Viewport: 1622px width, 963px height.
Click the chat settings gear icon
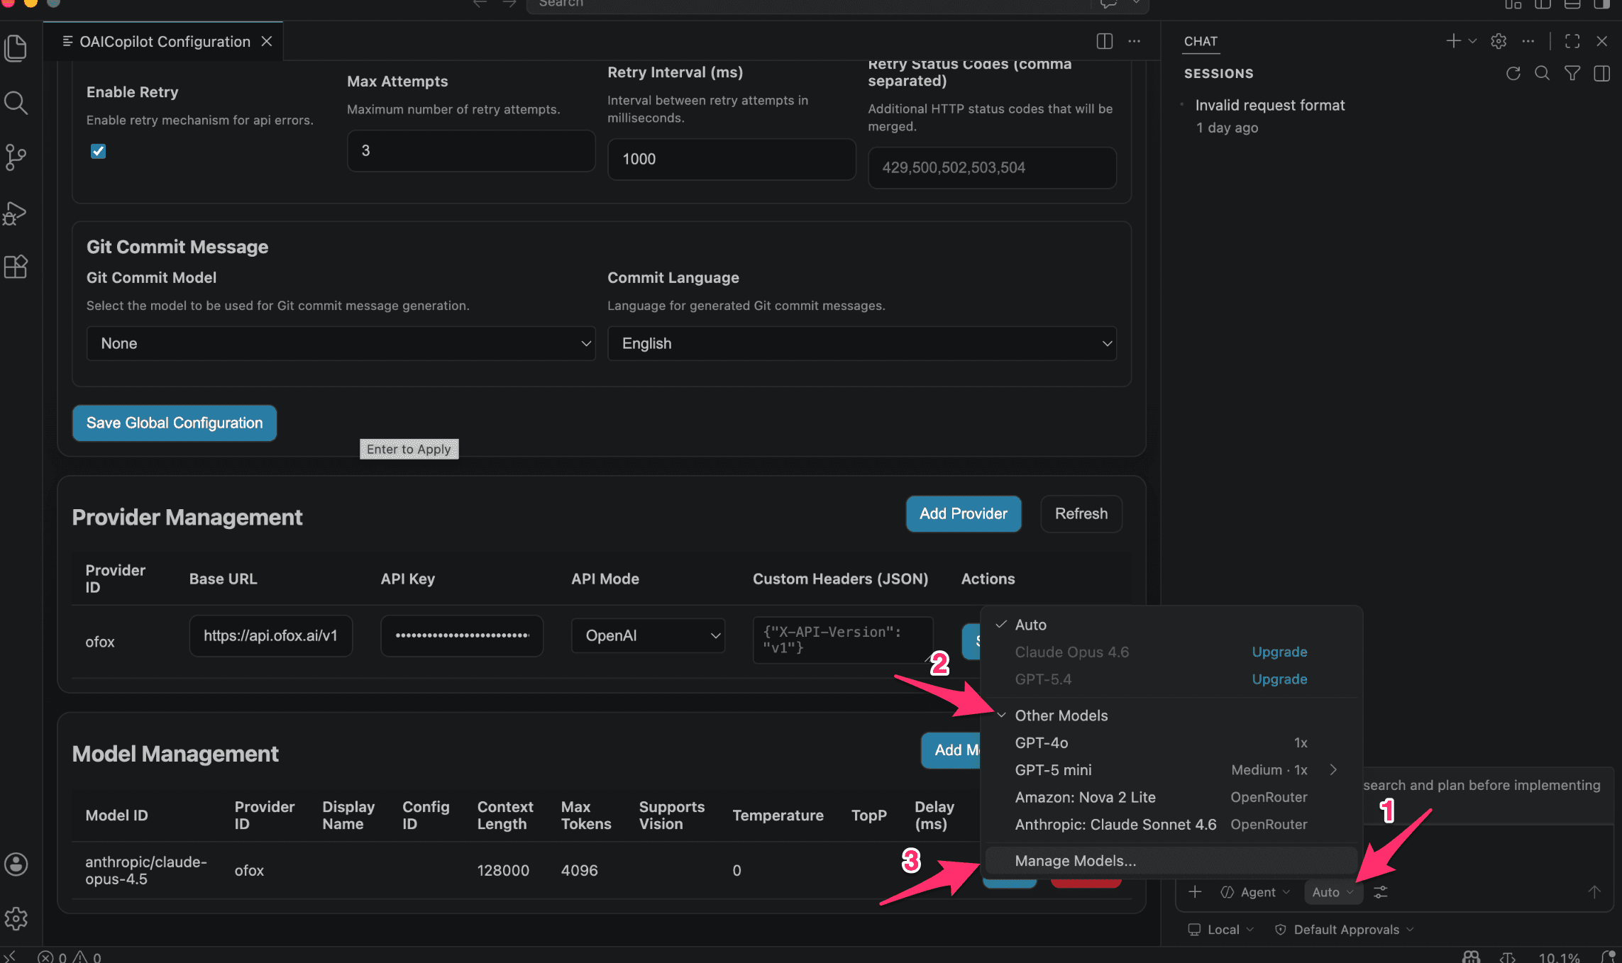coord(1498,41)
